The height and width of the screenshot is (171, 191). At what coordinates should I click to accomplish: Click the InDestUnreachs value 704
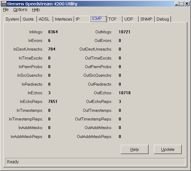[52, 49]
